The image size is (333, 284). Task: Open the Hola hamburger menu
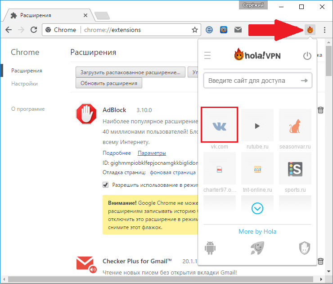click(x=207, y=55)
